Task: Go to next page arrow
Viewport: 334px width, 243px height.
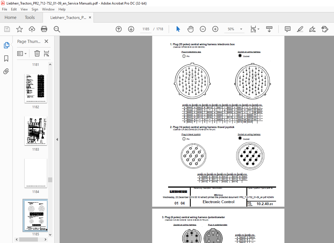Action: [x=131, y=29]
